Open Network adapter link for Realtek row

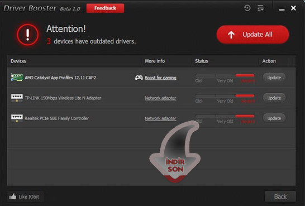[160, 118]
